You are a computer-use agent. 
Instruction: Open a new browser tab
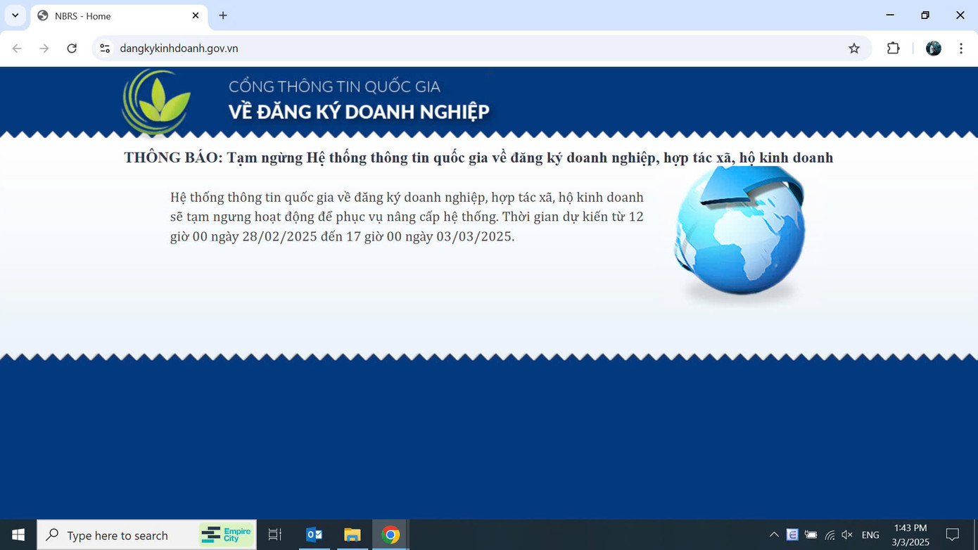(x=222, y=15)
